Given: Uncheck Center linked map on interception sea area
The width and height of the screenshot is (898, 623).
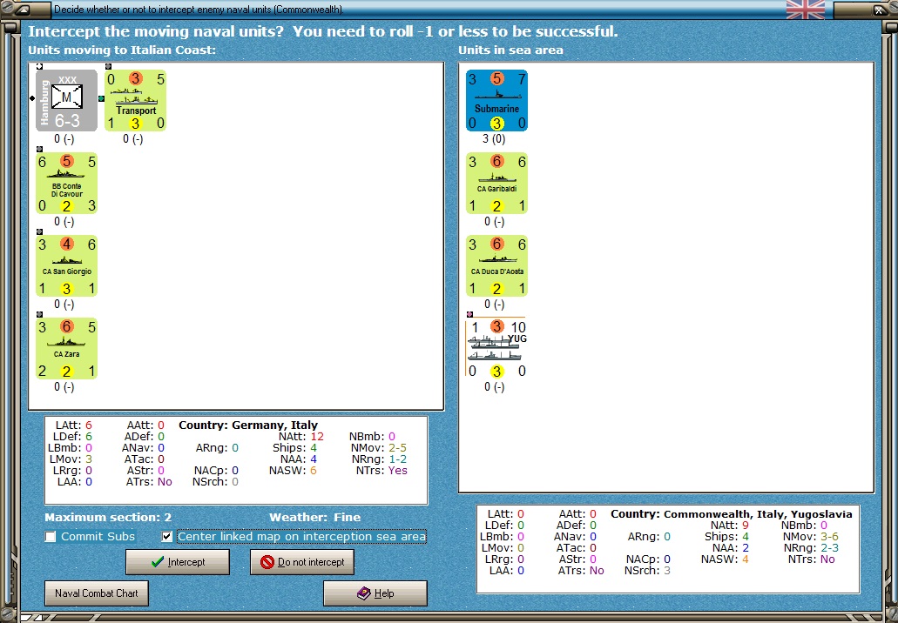Looking at the screenshot, I should (167, 537).
